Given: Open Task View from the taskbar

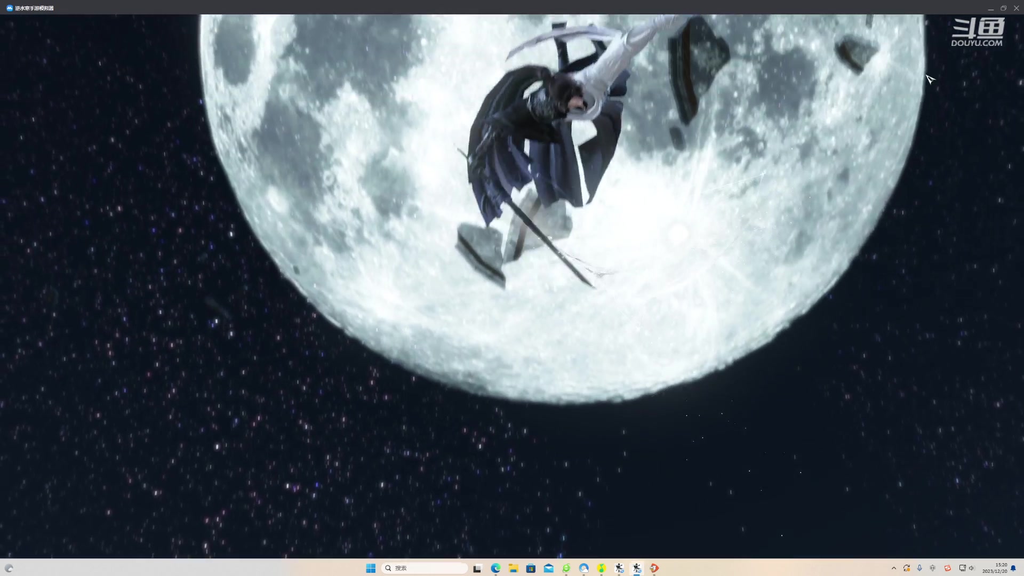Looking at the screenshot, I should 477,568.
